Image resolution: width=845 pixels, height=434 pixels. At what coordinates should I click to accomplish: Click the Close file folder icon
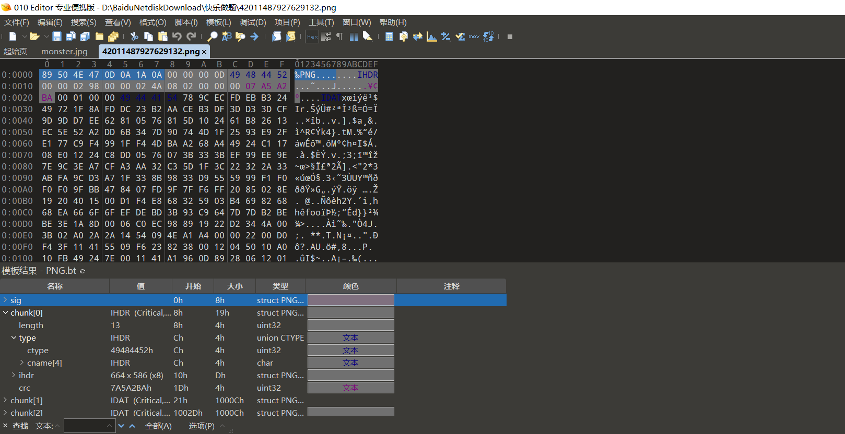pyautogui.click(x=99, y=37)
